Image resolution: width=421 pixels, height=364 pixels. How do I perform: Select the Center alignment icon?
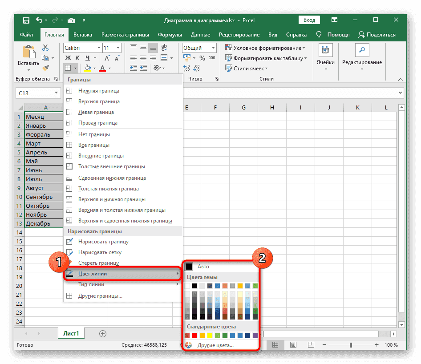(x=143, y=57)
